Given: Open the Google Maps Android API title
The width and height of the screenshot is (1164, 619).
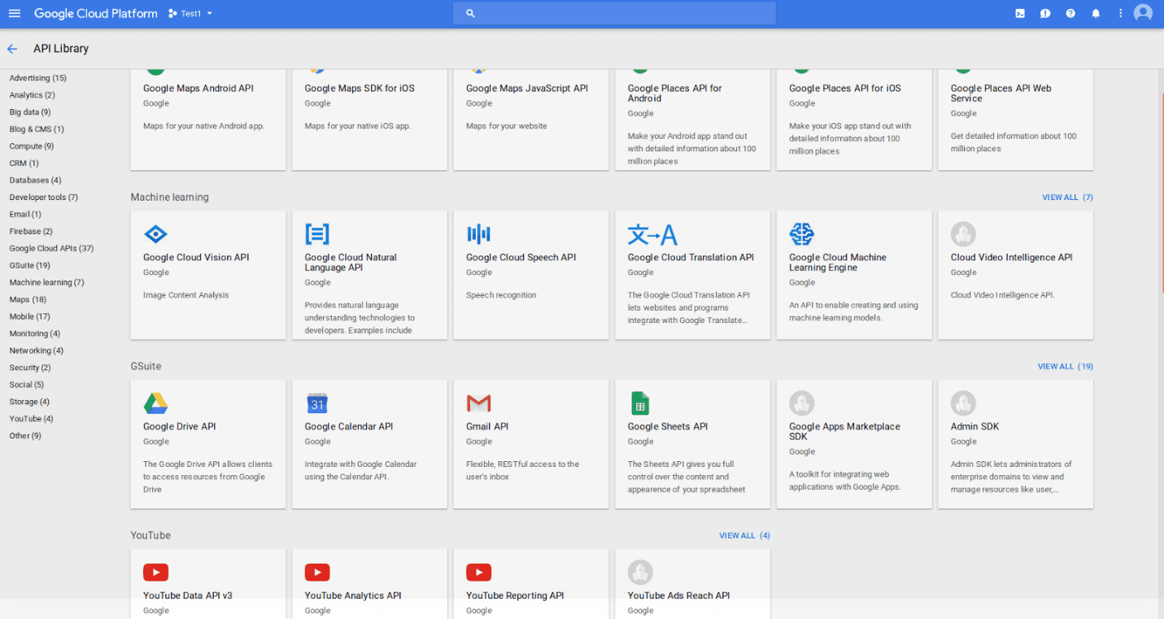Looking at the screenshot, I should (198, 89).
